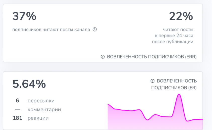Select the 'реакции' metric label

pos(38,118)
